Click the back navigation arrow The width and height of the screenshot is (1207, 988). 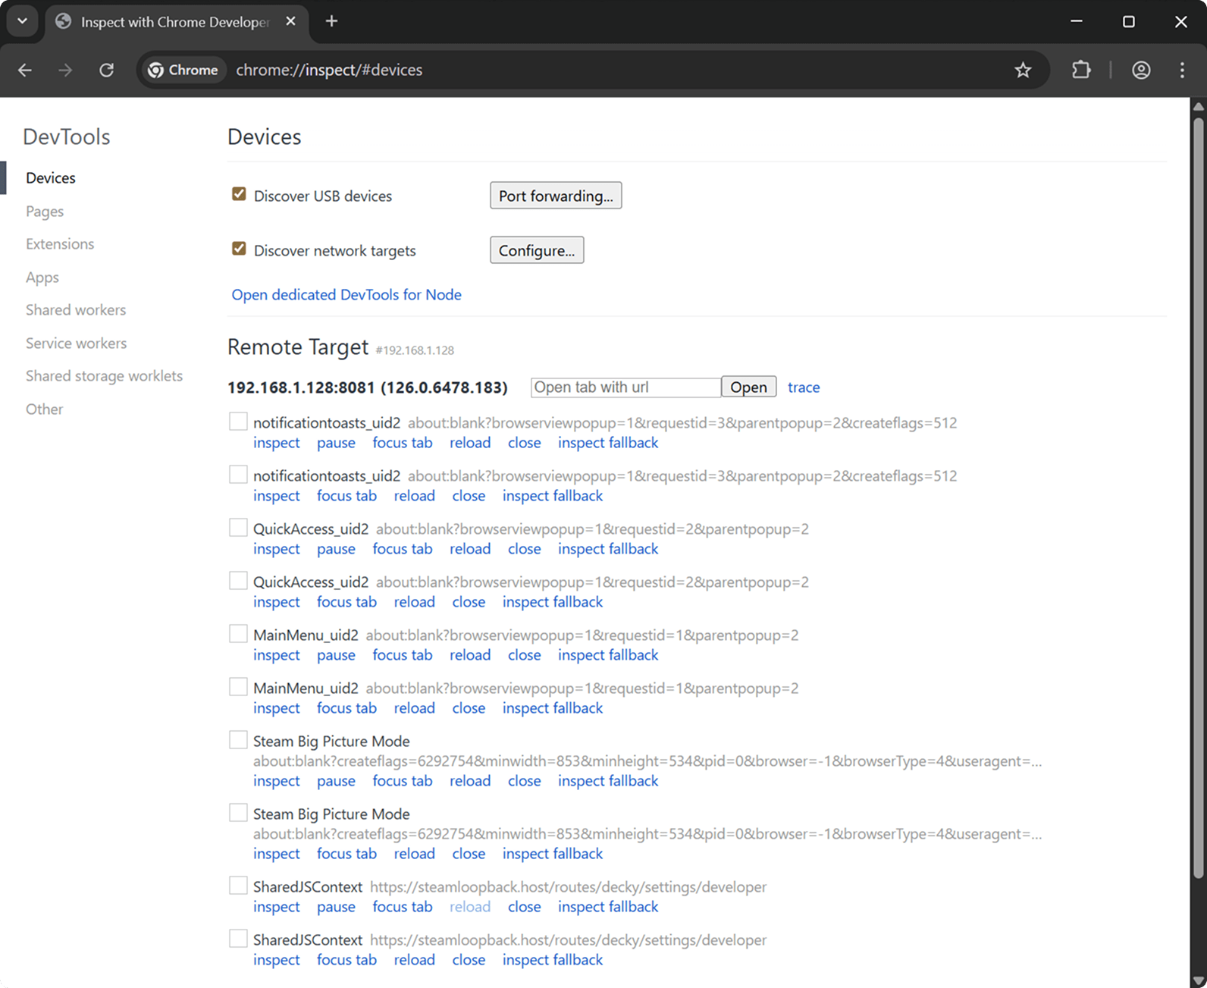point(25,70)
